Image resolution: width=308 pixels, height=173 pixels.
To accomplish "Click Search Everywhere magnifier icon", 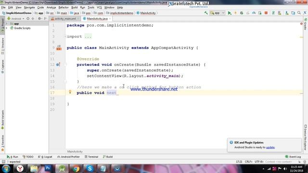I will click(x=299, y=13).
